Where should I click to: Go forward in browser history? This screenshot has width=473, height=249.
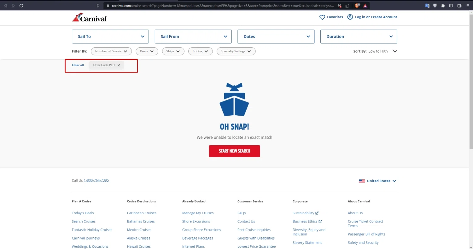(13, 6)
